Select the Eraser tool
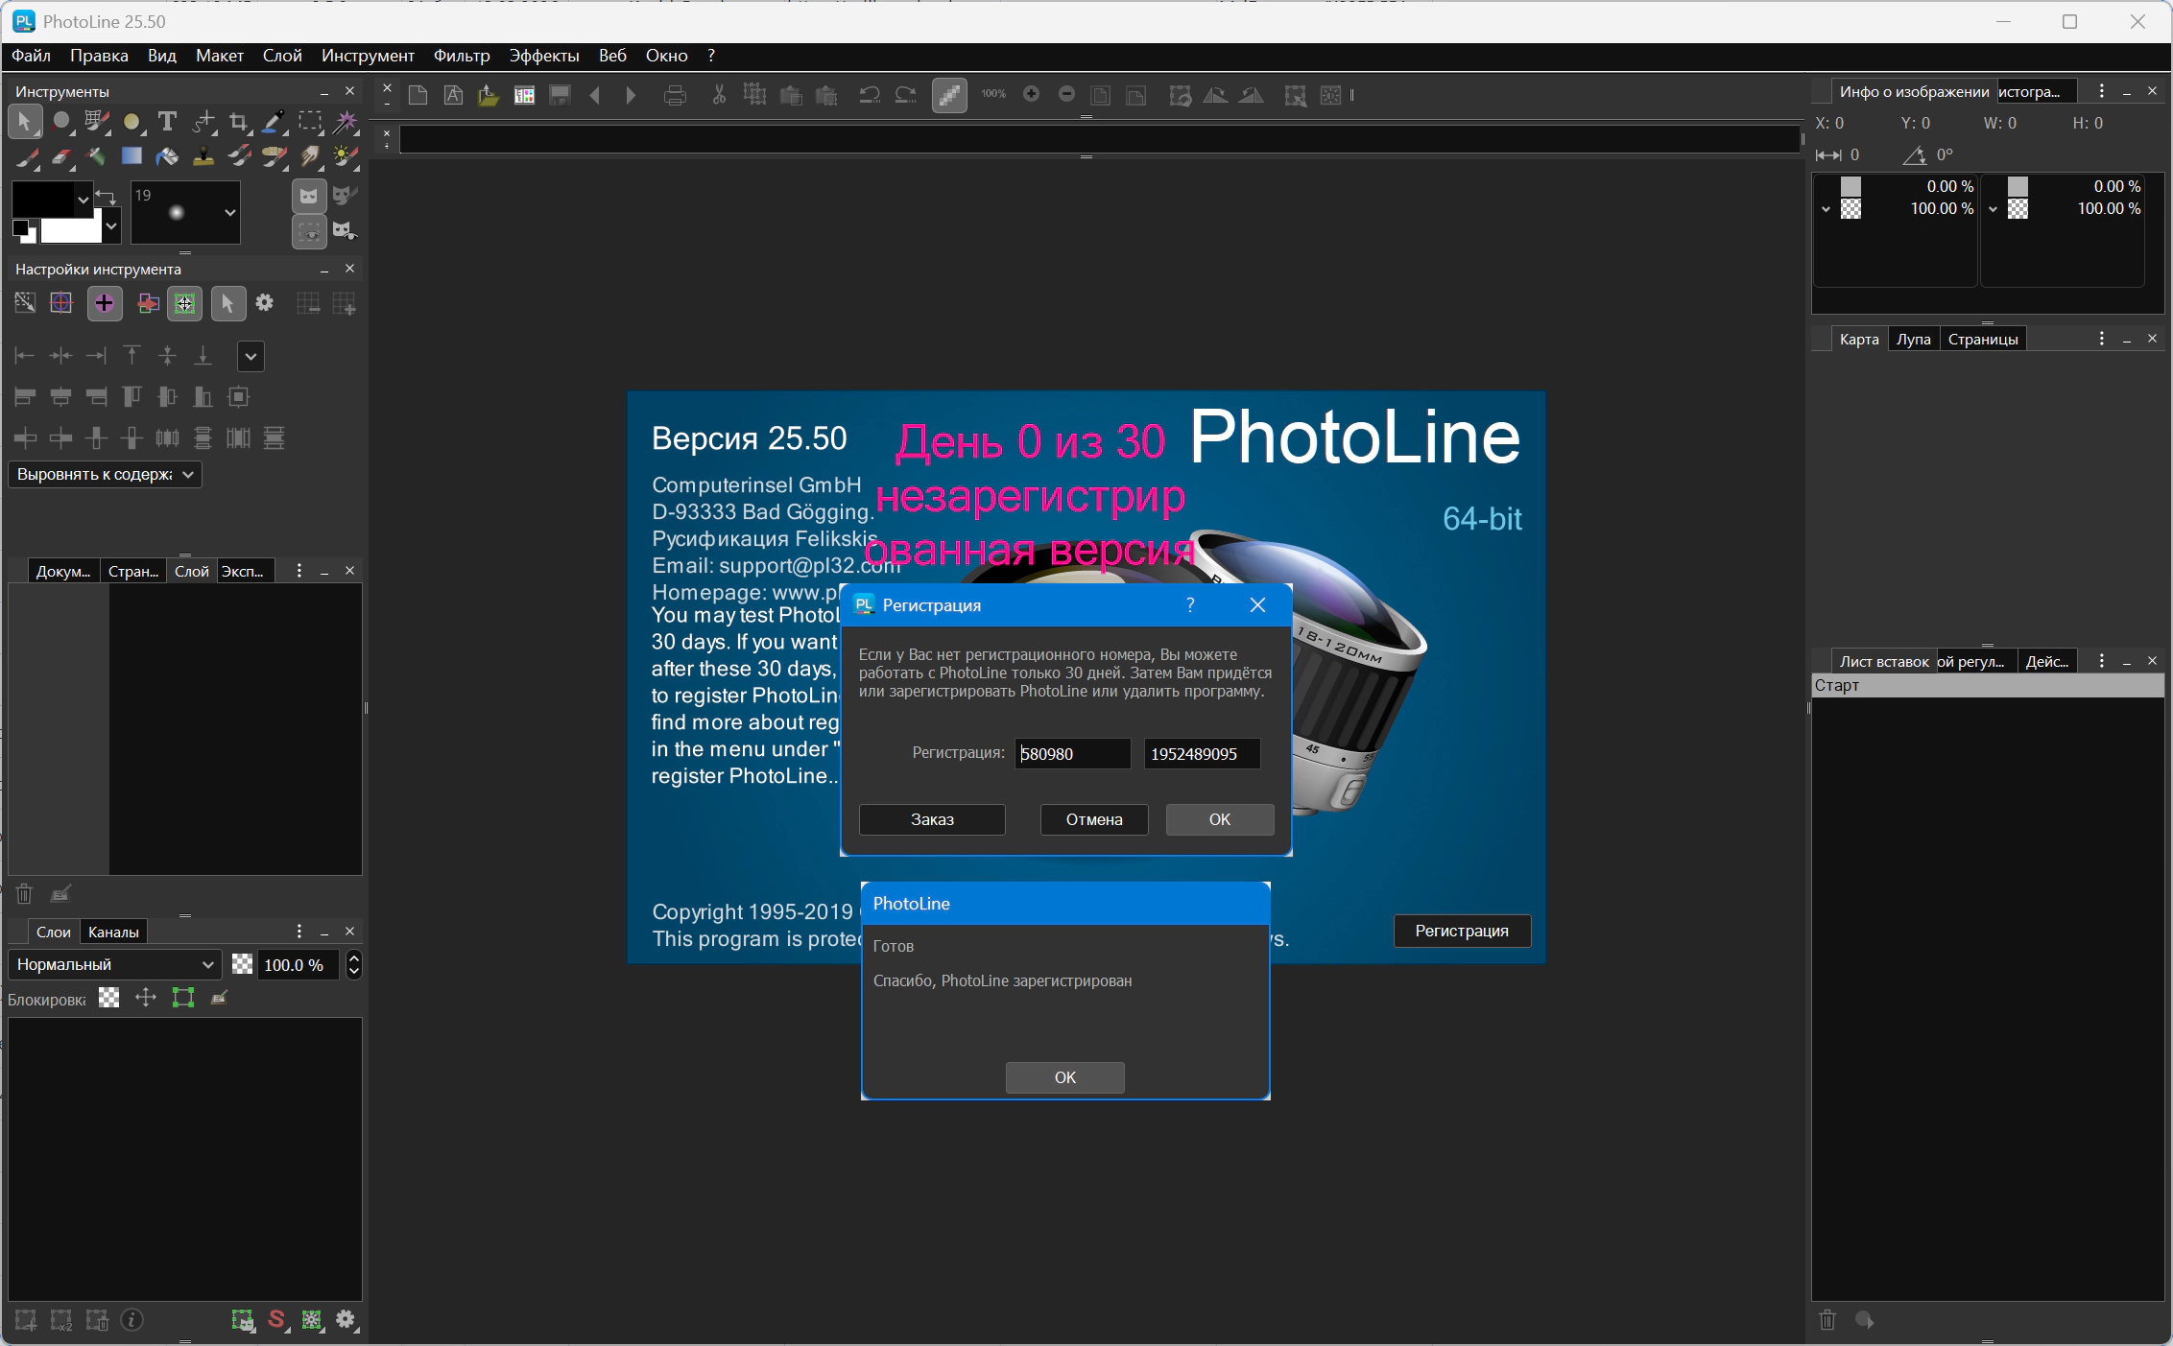Image resolution: width=2173 pixels, height=1346 pixels. [x=61, y=156]
